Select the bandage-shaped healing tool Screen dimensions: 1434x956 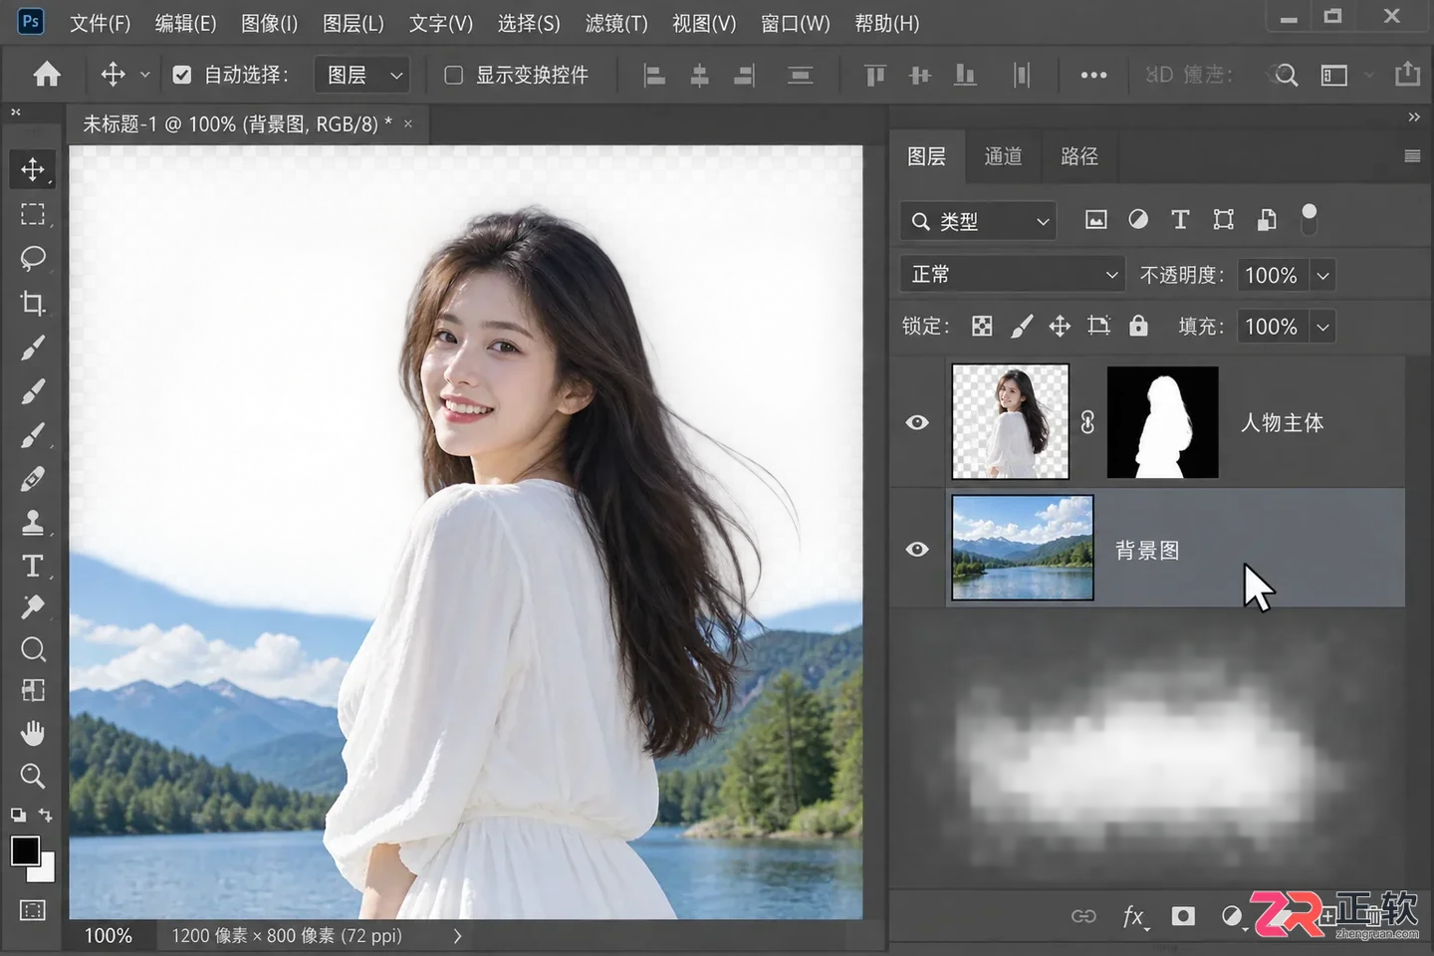(32, 479)
